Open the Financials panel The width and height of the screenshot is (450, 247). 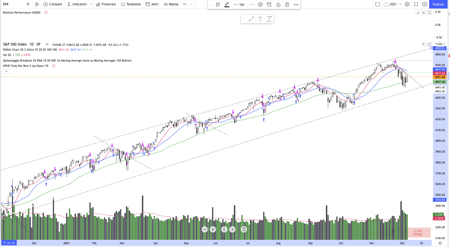(106, 4)
